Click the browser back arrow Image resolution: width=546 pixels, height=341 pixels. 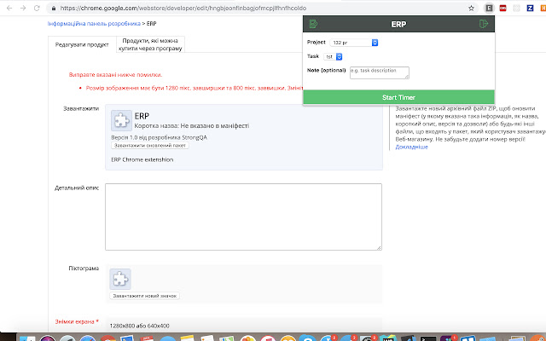tap(9, 8)
